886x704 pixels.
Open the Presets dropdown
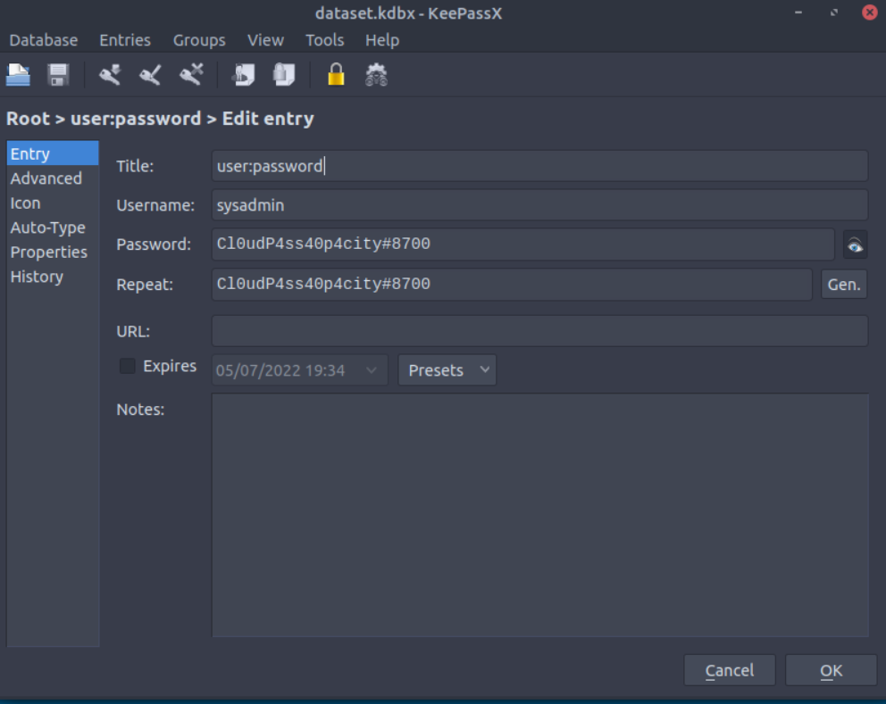coord(447,370)
